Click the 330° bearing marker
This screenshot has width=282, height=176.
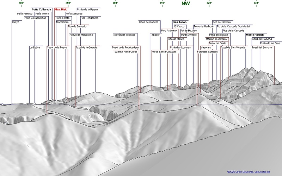[256, 3]
